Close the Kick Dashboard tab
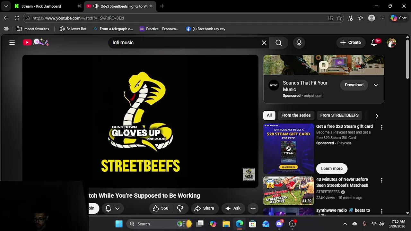 (x=79, y=6)
